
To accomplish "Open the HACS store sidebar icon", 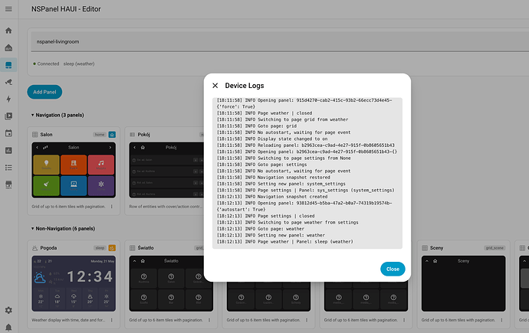I will (8, 184).
